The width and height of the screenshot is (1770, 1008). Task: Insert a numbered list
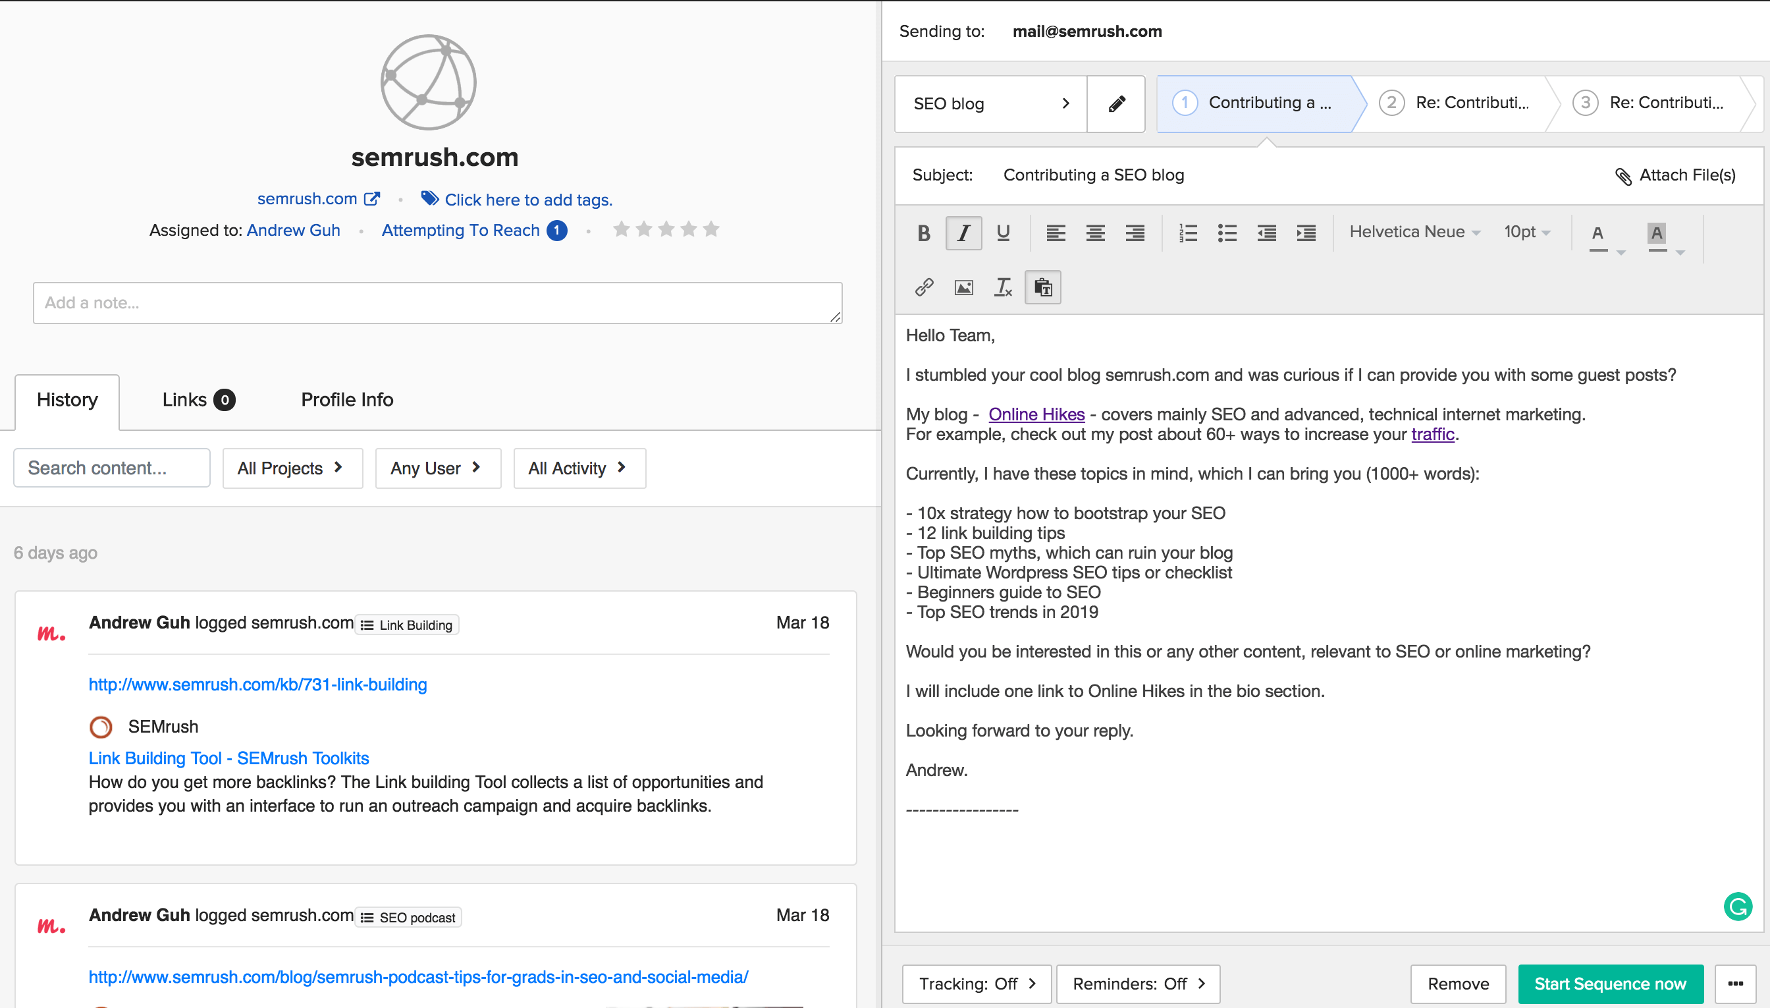[x=1187, y=233]
